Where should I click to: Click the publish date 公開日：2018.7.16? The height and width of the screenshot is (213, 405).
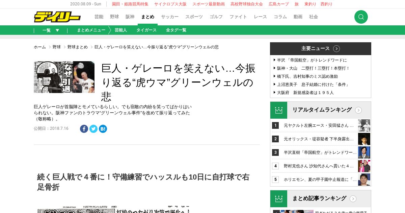[x=51, y=128]
